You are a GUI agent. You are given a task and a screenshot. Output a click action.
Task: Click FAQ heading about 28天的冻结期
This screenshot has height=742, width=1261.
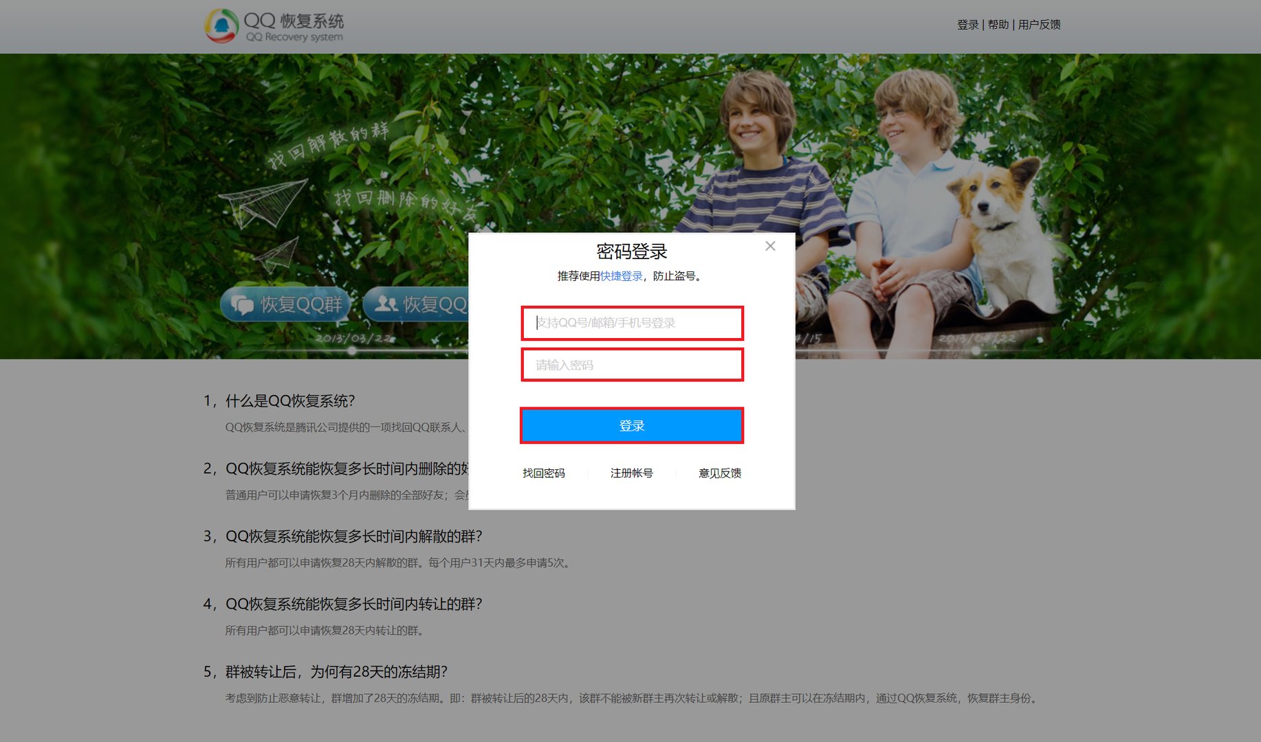point(336,672)
